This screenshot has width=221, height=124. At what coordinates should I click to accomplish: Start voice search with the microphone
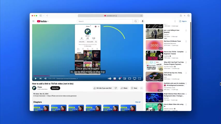coord(143,21)
